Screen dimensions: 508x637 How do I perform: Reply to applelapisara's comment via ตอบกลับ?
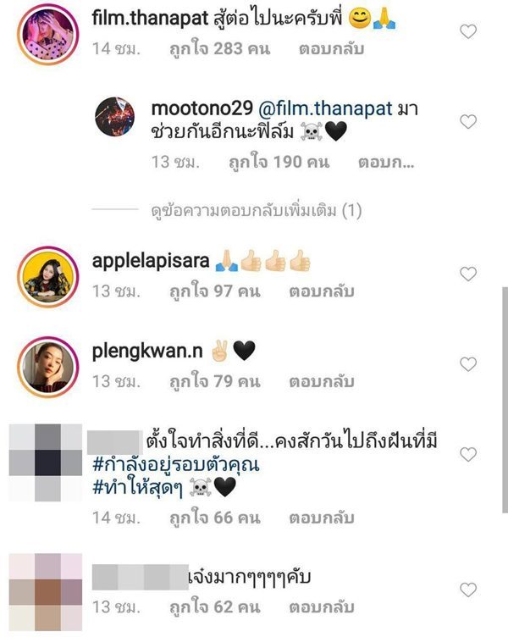322,291
